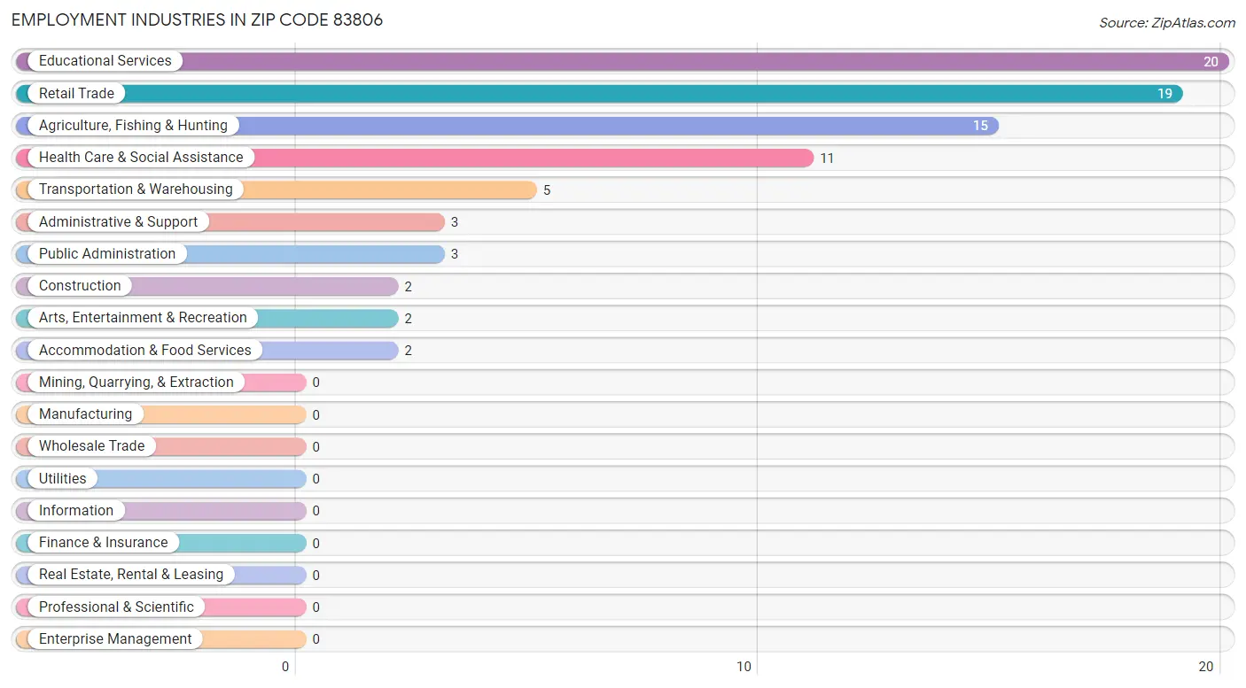This screenshot has height=688, width=1246.
Task: Click the x-axis tick label 20
Action: [x=1205, y=667]
